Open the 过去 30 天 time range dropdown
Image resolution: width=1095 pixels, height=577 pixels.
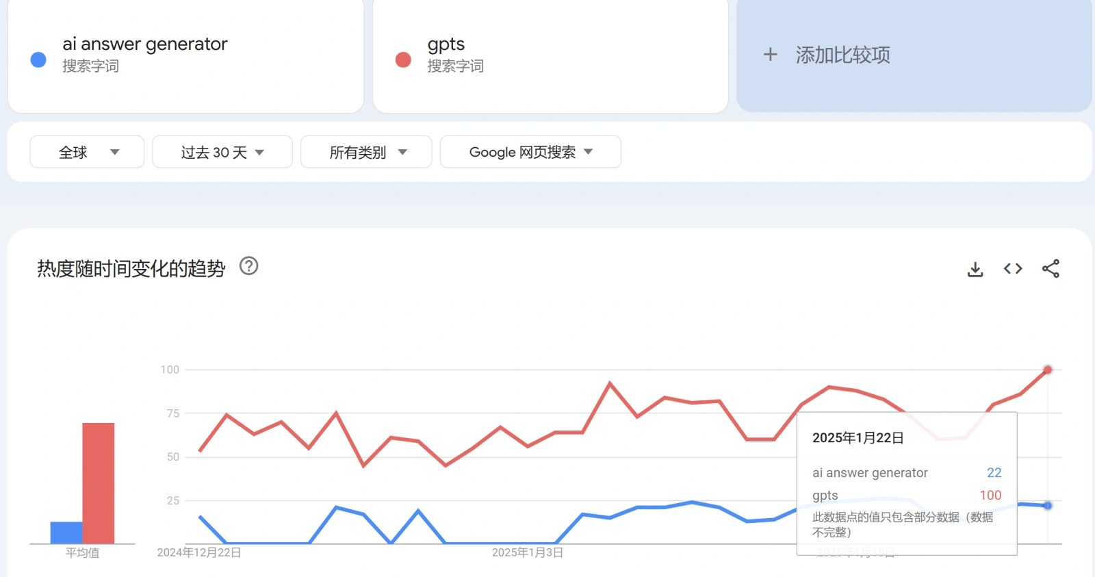[x=222, y=152]
